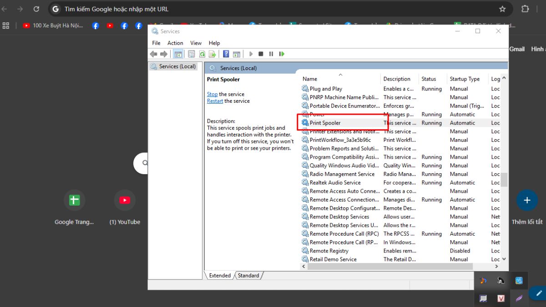The image size is (546, 307).
Task: Select the Problem Reports and Solutions row
Action: pos(400,148)
